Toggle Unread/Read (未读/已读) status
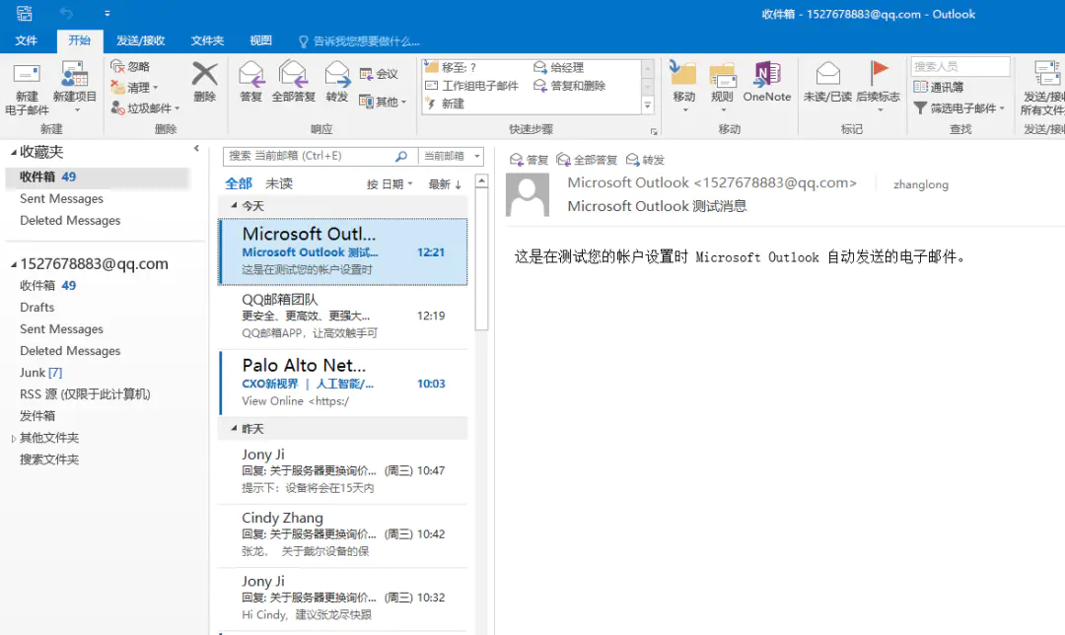 pos(827,82)
